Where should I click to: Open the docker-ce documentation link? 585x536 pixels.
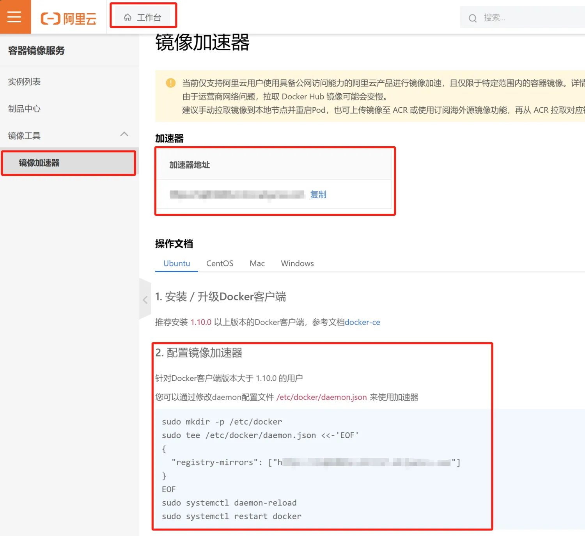362,322
